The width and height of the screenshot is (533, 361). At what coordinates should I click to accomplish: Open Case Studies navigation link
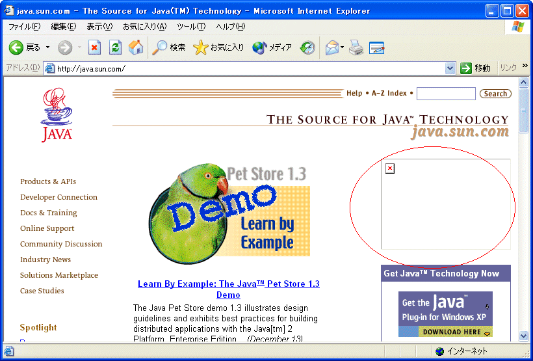[x=42, y=291]
